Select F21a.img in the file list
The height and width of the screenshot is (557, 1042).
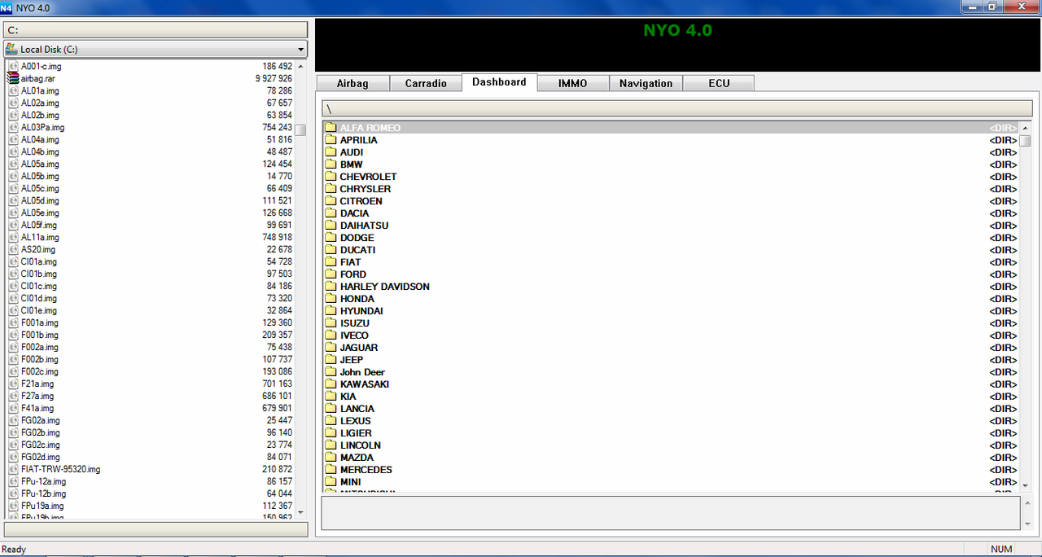click(x=150, y=384)
